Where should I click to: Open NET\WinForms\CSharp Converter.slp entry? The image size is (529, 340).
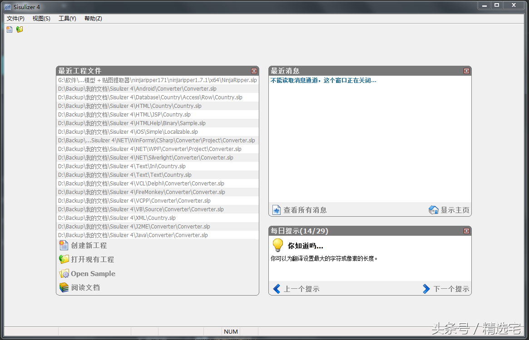pos(158,140)
